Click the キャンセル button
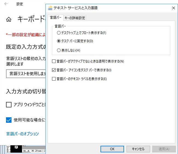Image resolution: width=178 pixels, height=154 pixels. (x=138, y=149)
